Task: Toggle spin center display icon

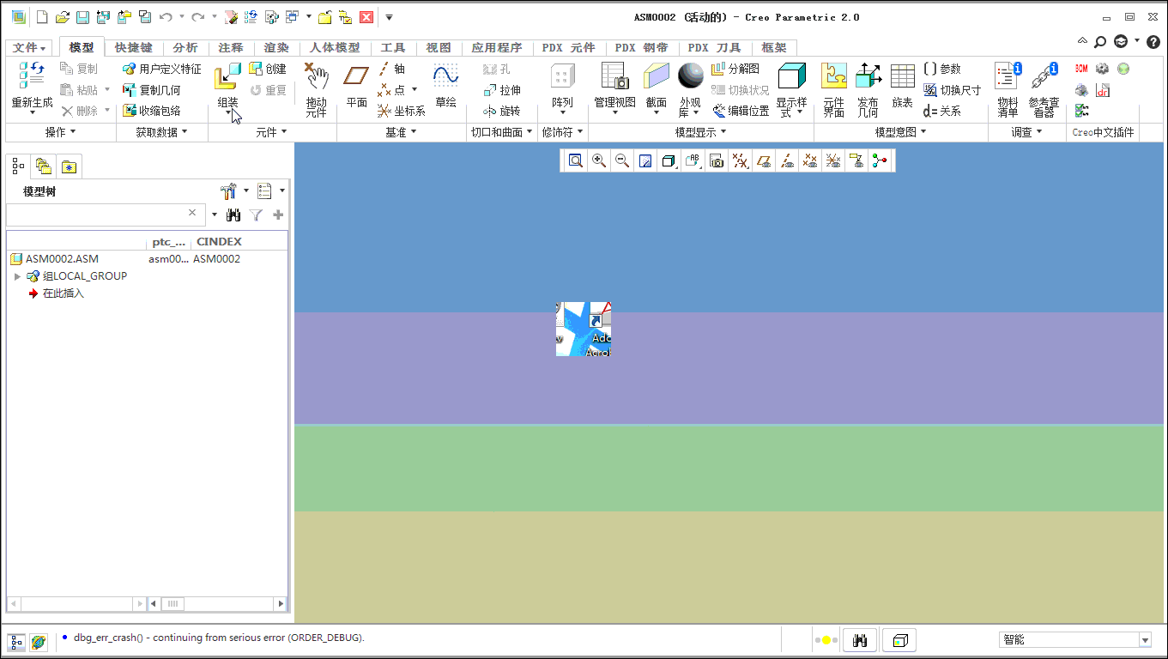Action: (879, 160)
